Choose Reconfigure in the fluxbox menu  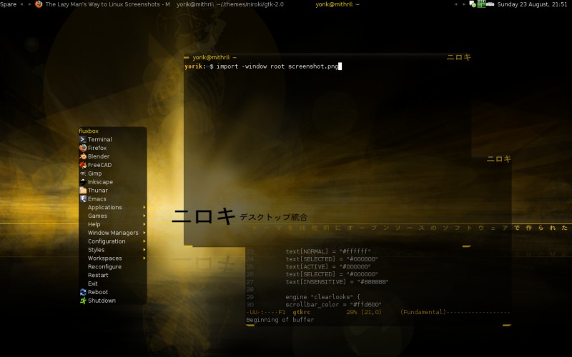click(x=104, y=266)
